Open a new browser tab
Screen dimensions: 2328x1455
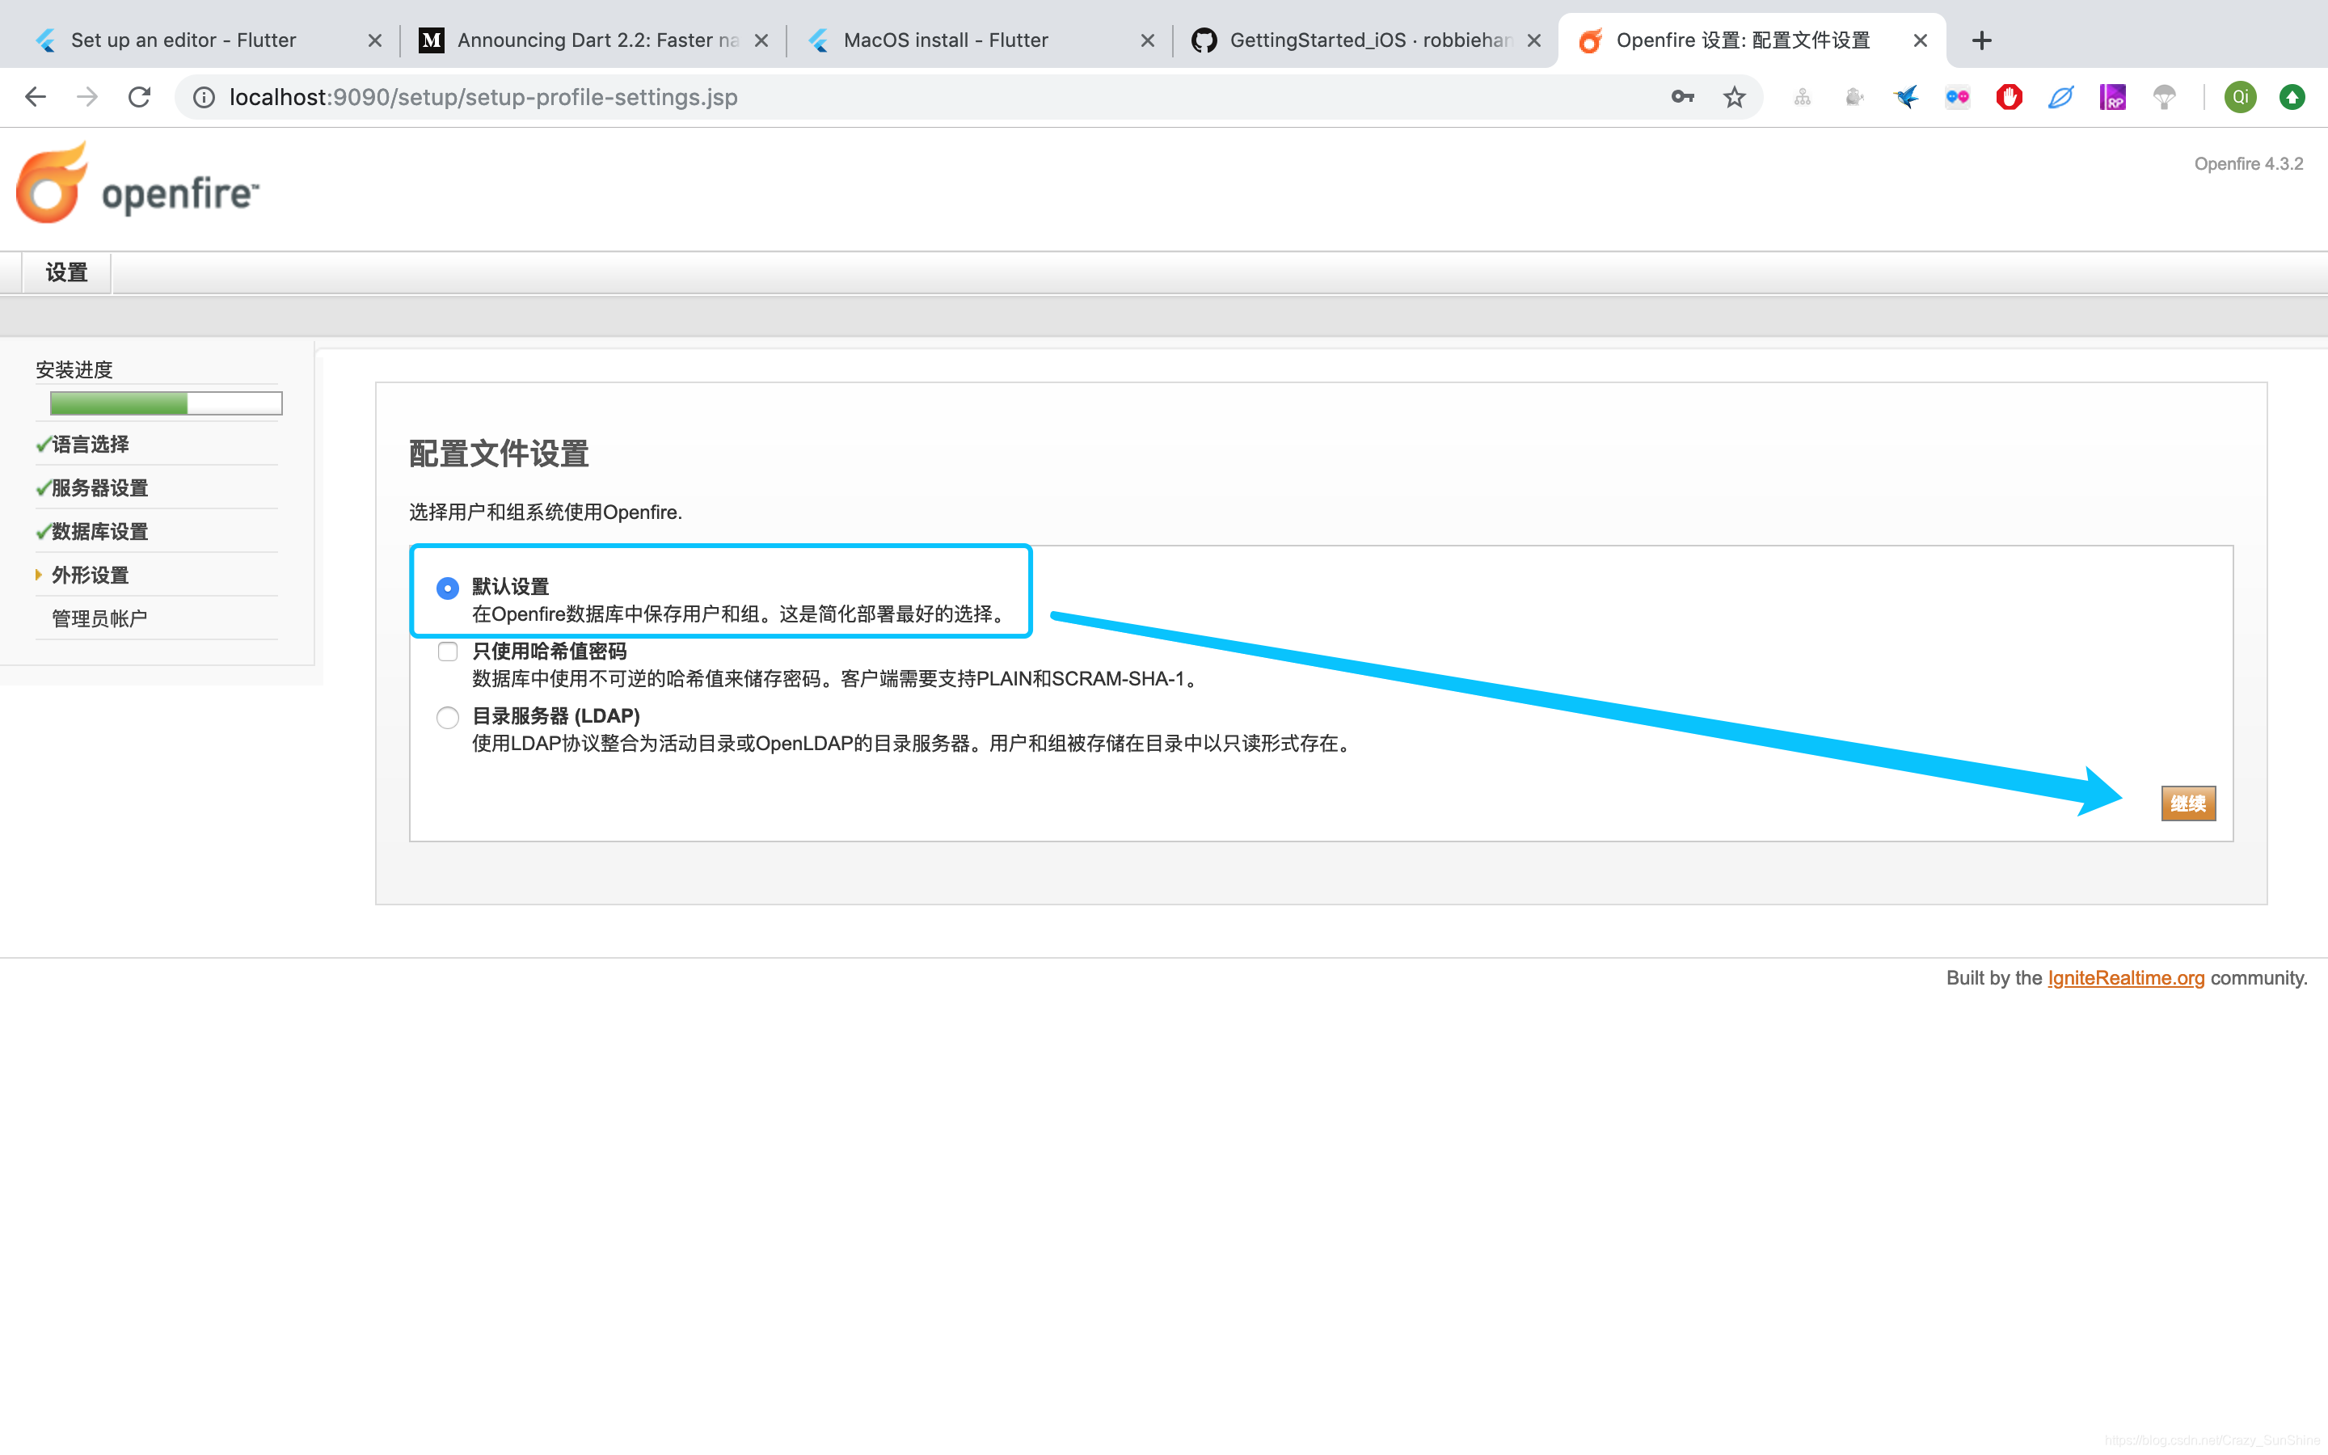(x=1982, y=40)
